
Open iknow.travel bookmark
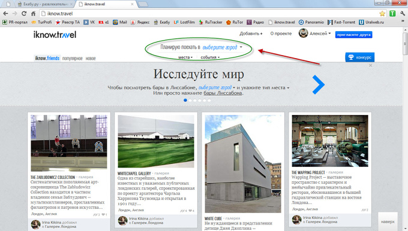coord(281,22)
